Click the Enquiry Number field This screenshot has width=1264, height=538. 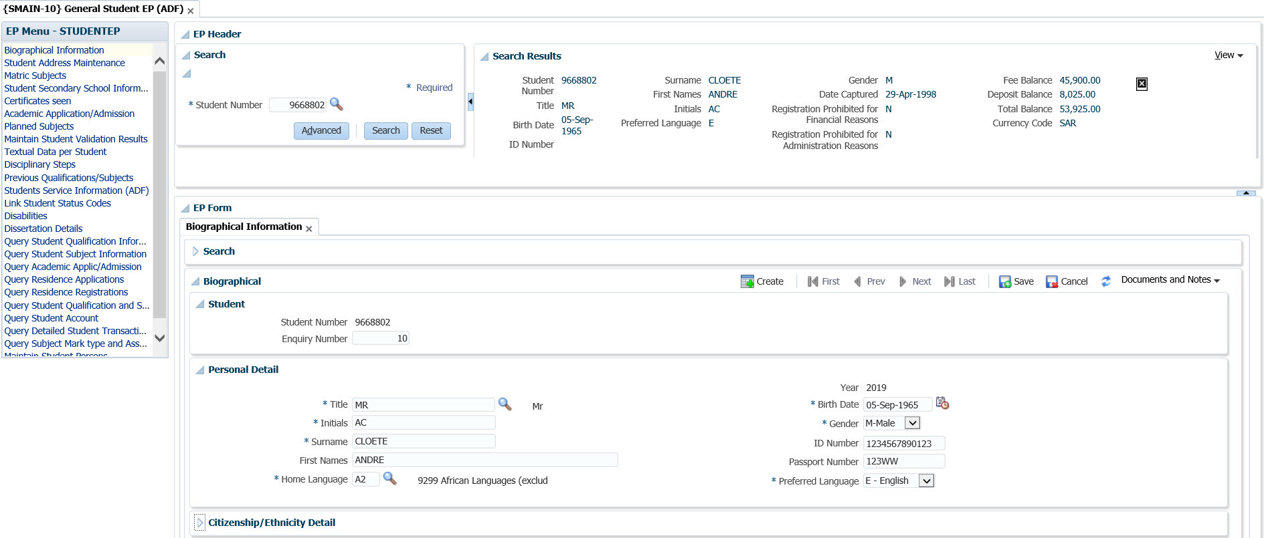381,338
